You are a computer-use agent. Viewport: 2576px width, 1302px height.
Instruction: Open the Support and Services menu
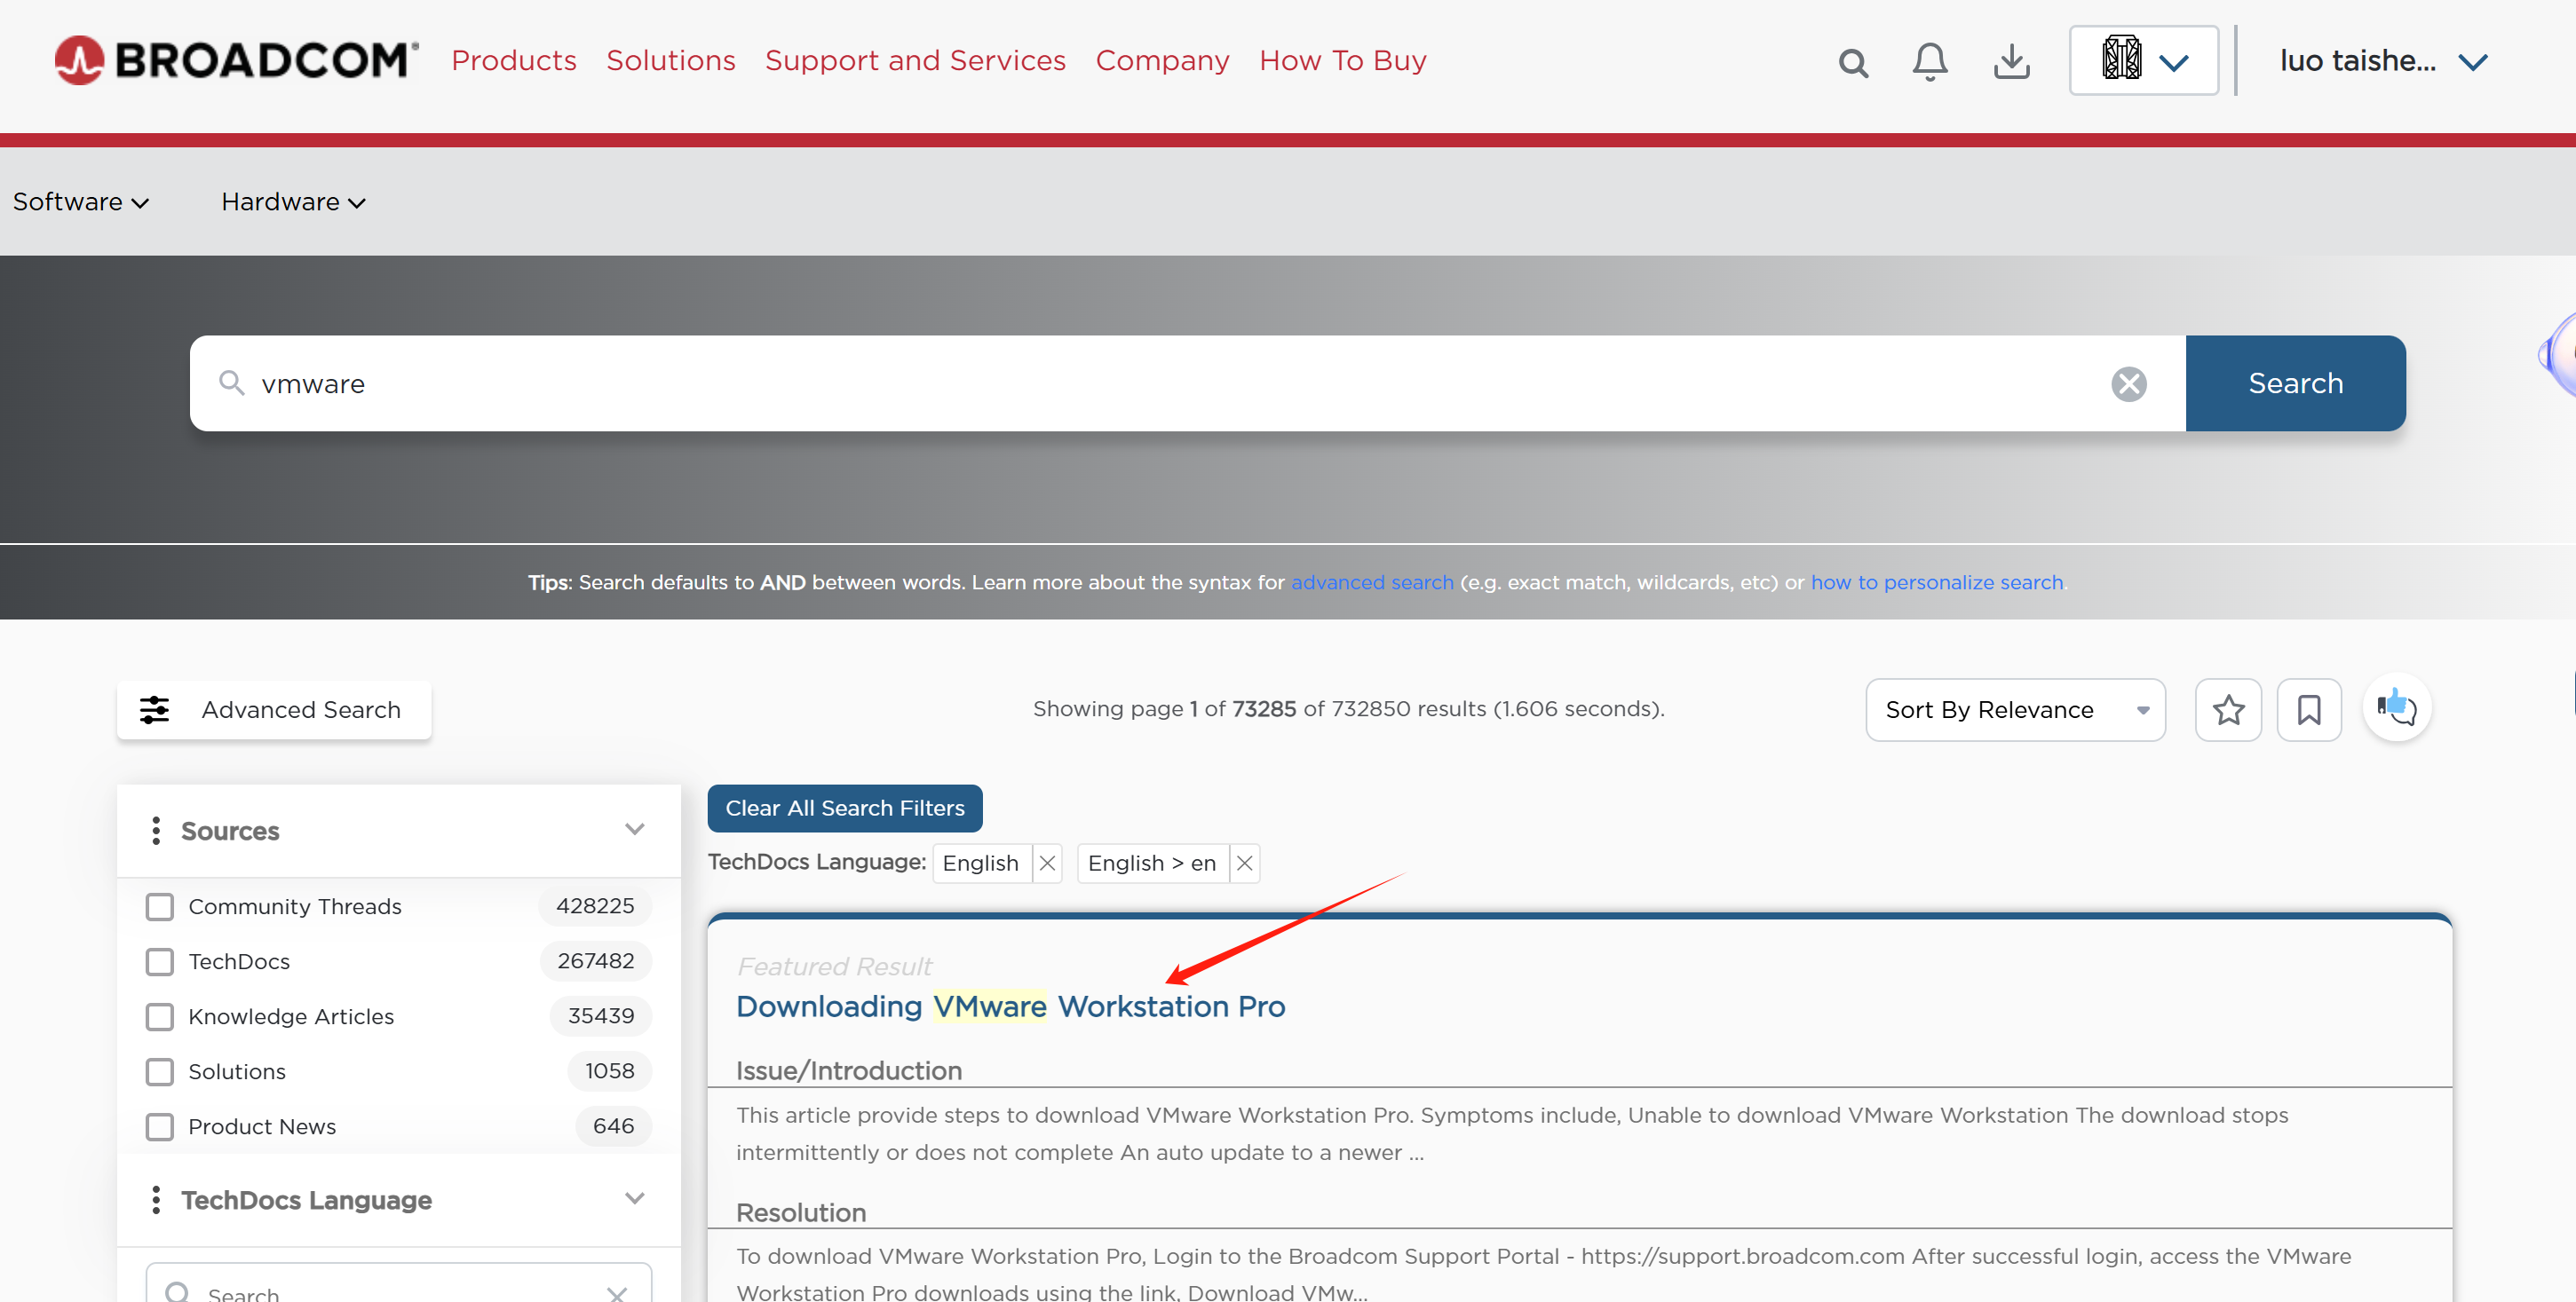[x=915, y=60]
